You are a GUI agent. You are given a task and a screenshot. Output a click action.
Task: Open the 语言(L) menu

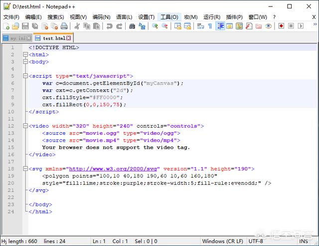(x=124, y=17)
